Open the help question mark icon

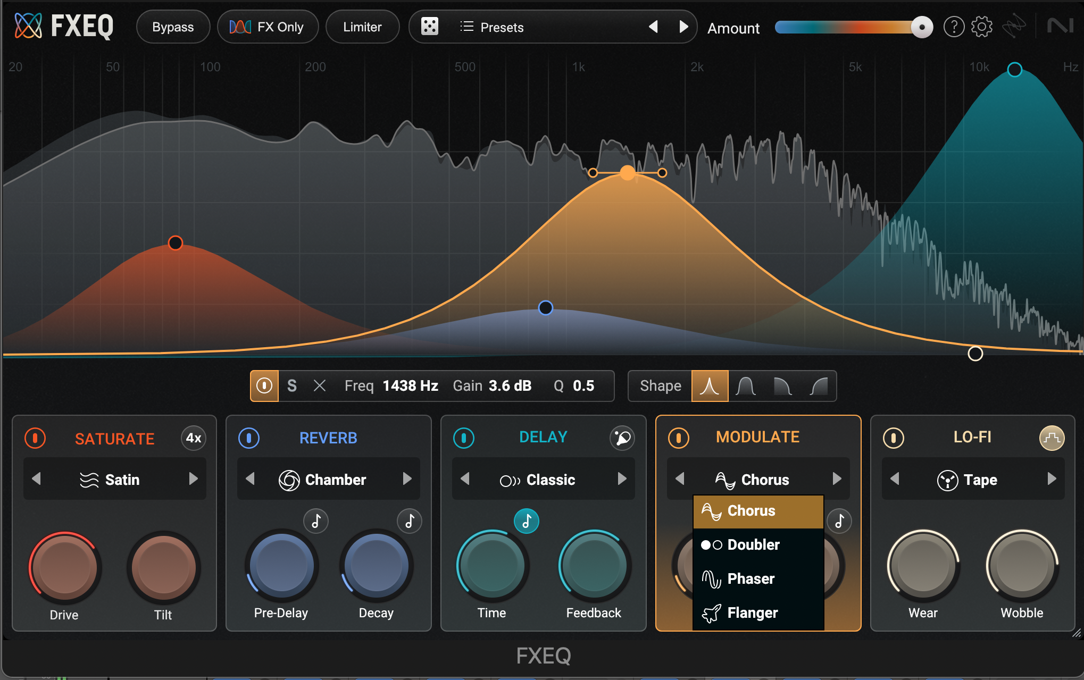click(954, 27)
